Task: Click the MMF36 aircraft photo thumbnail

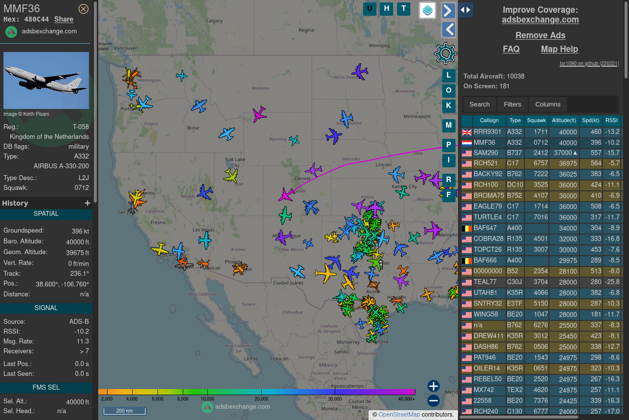Action: coord(46,80)
